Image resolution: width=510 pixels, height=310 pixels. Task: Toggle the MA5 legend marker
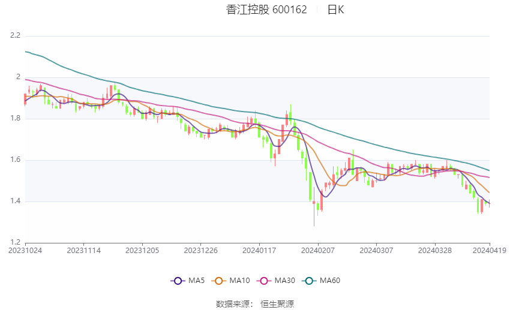tap(178, 280)
